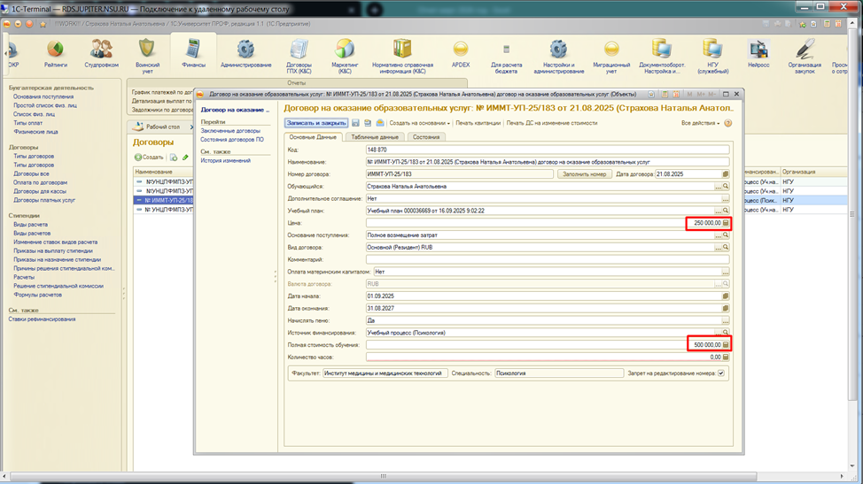Open the Все действия dropdown menu
This screenshot has width=863, height=484.
[x=700, y=123]
